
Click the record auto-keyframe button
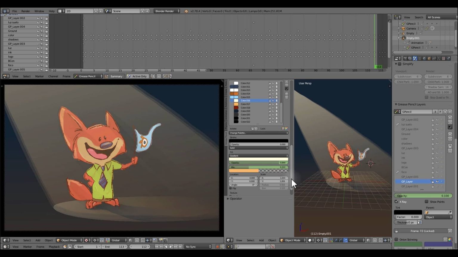coord(217,247)
